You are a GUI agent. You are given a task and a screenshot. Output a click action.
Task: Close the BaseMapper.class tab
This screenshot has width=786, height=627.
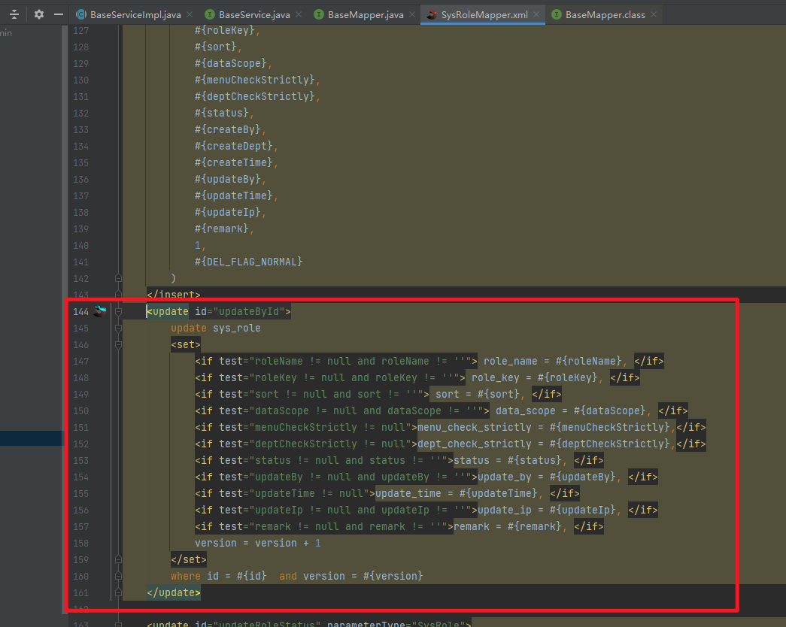coord(653,14)
